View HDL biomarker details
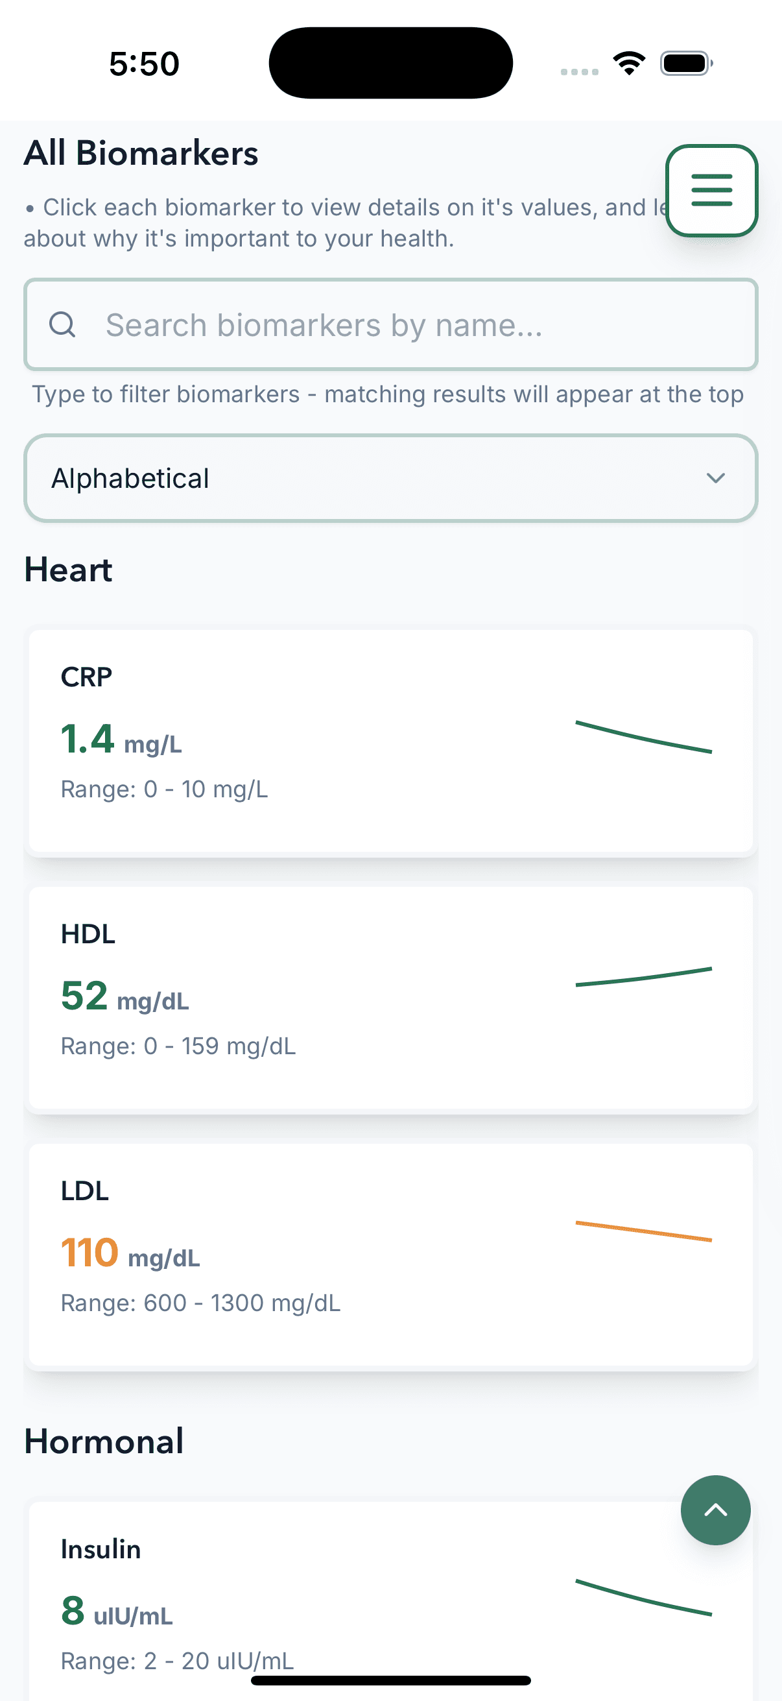Viewport: 782px width, 1701px height. (390, 996)
